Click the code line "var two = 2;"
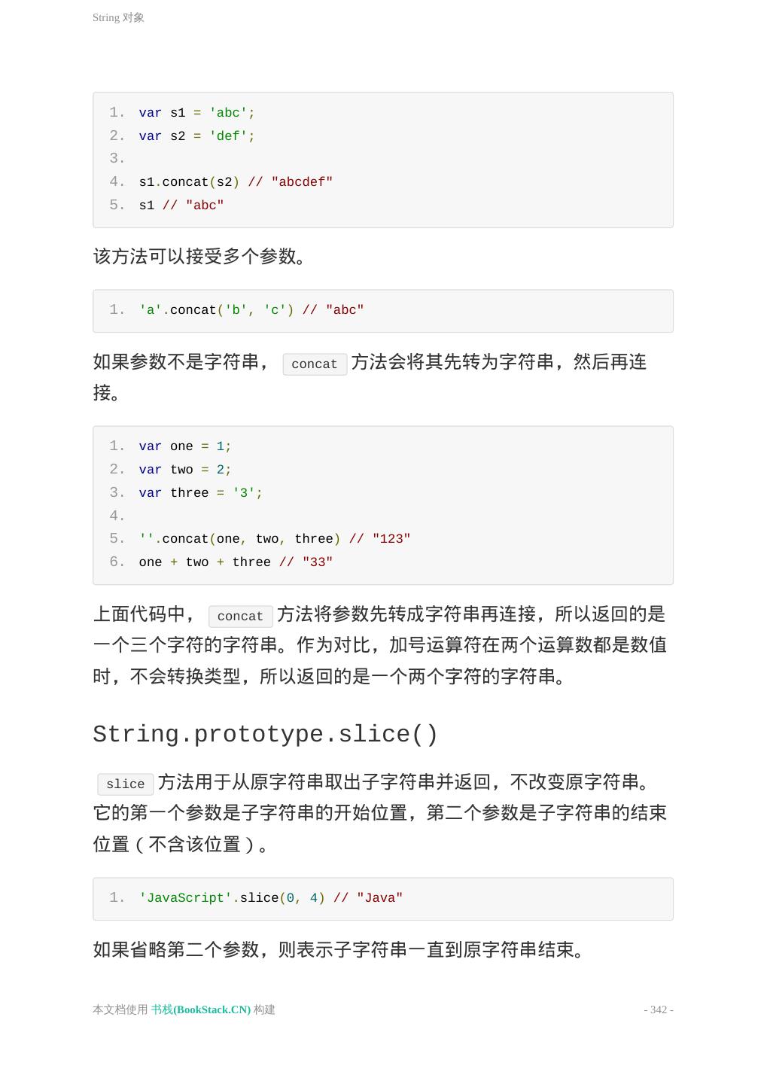The width and height of the screenshot is (767, 1084). coord(184,470)
